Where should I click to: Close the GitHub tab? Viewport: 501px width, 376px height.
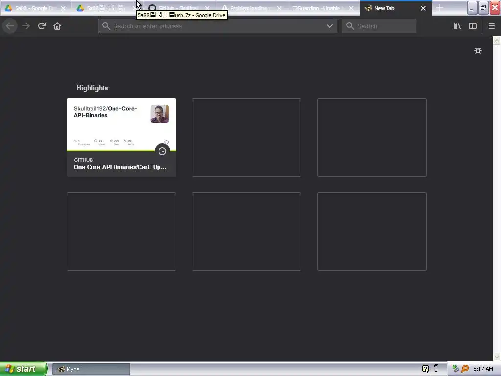[207, 8]
